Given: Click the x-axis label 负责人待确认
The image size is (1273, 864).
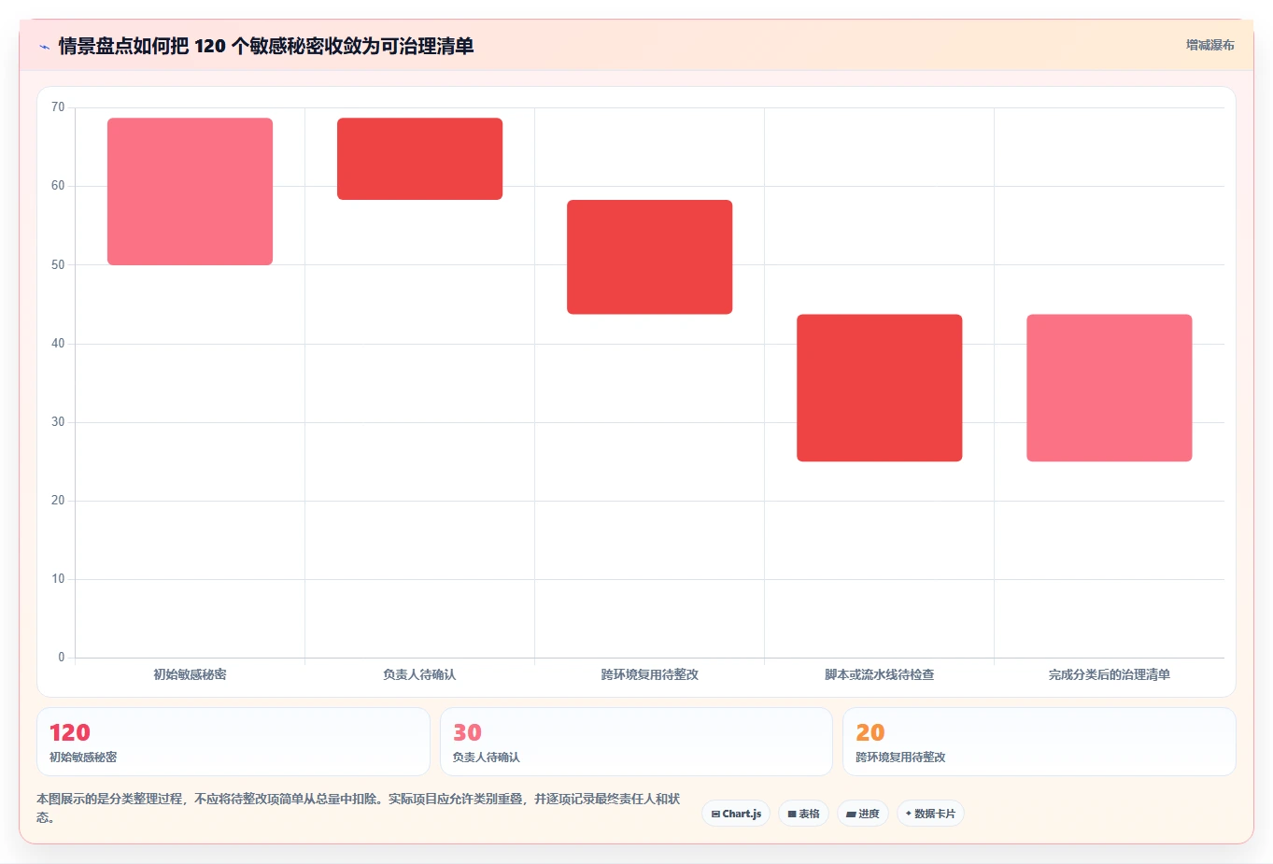Looking at the screenshot, I should pyautogui.click(x=419, y=674).
